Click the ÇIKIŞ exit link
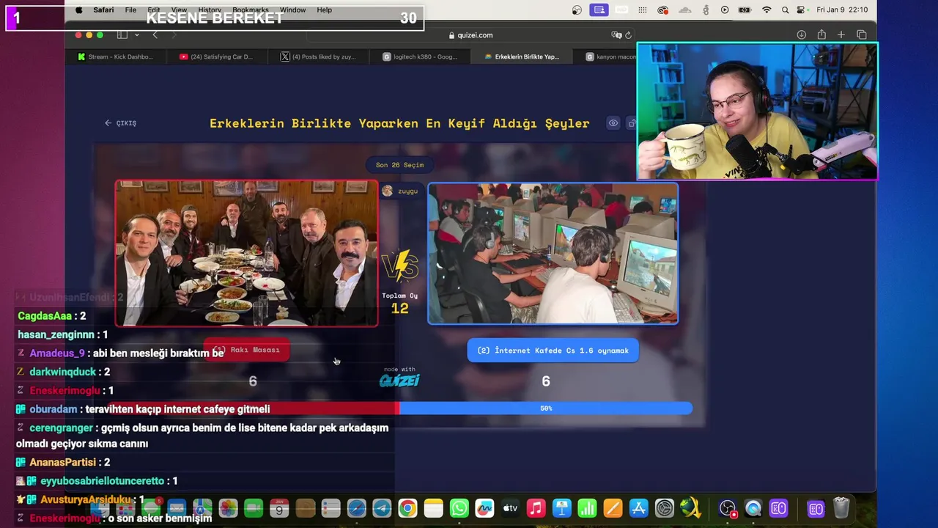 [121, 123]
